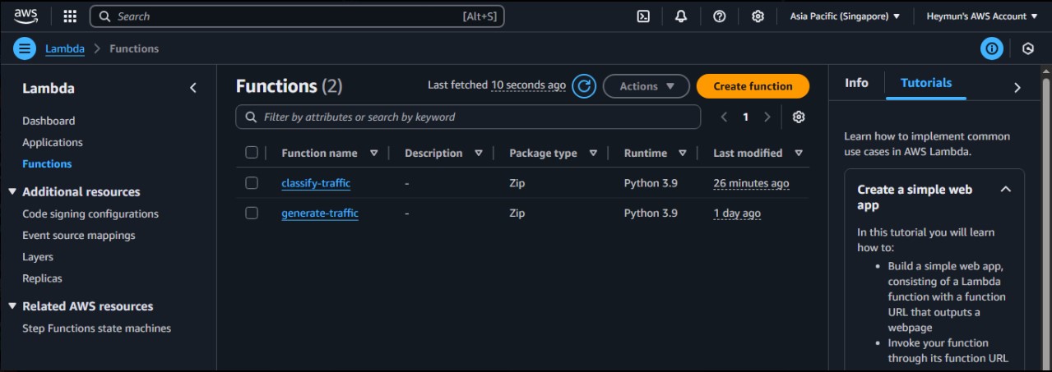The image size is (1052, 372).
Task: Open the Asia Pacific (Singapore) region selector
Action: click(x=845, y=16)
